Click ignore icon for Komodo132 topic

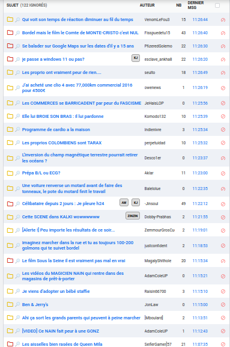[x=223, y=117]
